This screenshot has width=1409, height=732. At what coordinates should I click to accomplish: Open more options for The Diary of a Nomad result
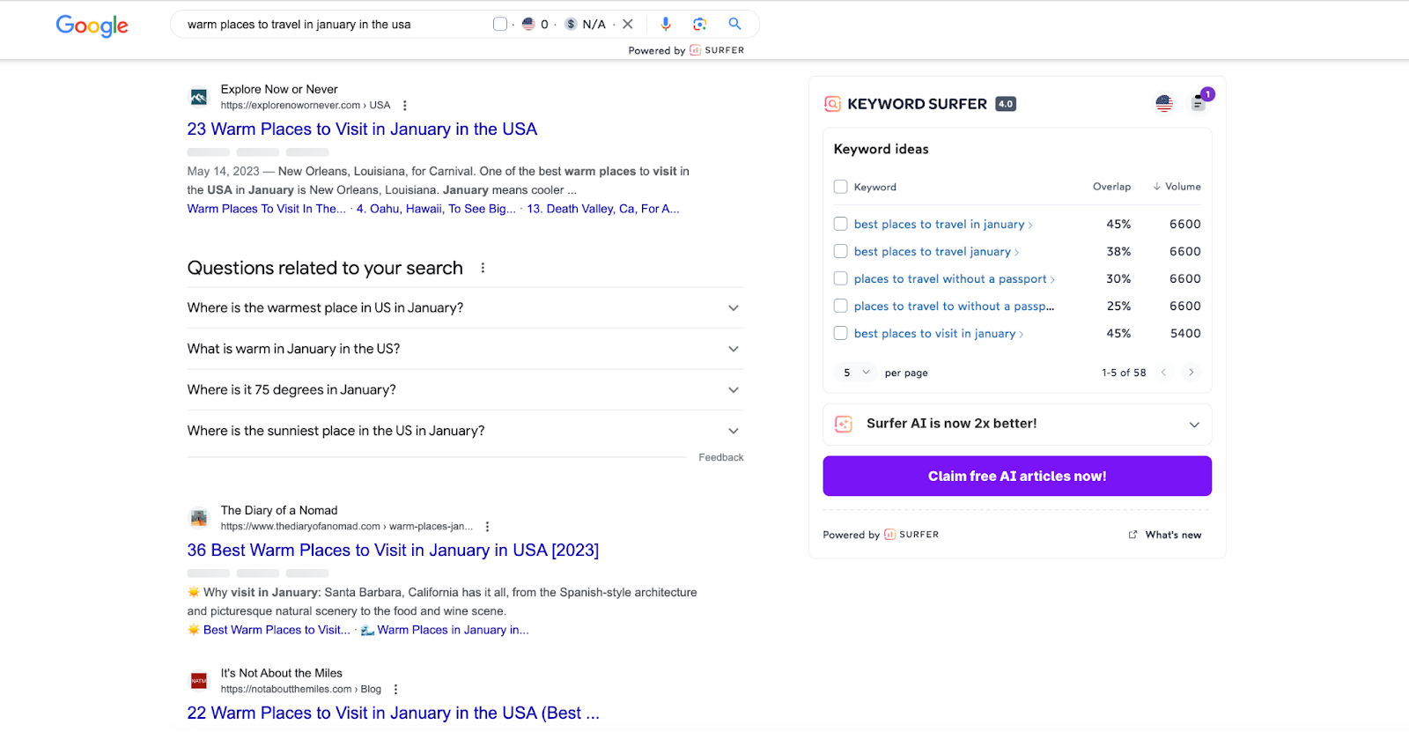[x=487, y=527]
